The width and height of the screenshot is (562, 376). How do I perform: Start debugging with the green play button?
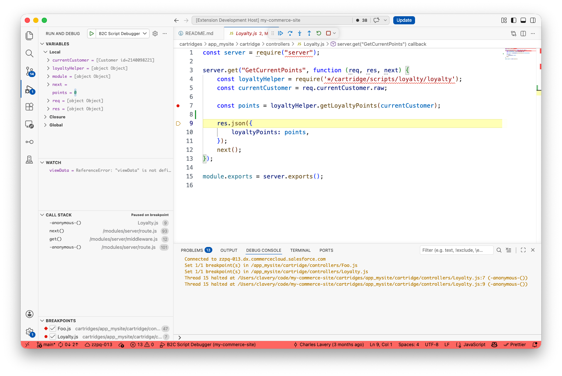pyautogui.click(x=92, y=34)
